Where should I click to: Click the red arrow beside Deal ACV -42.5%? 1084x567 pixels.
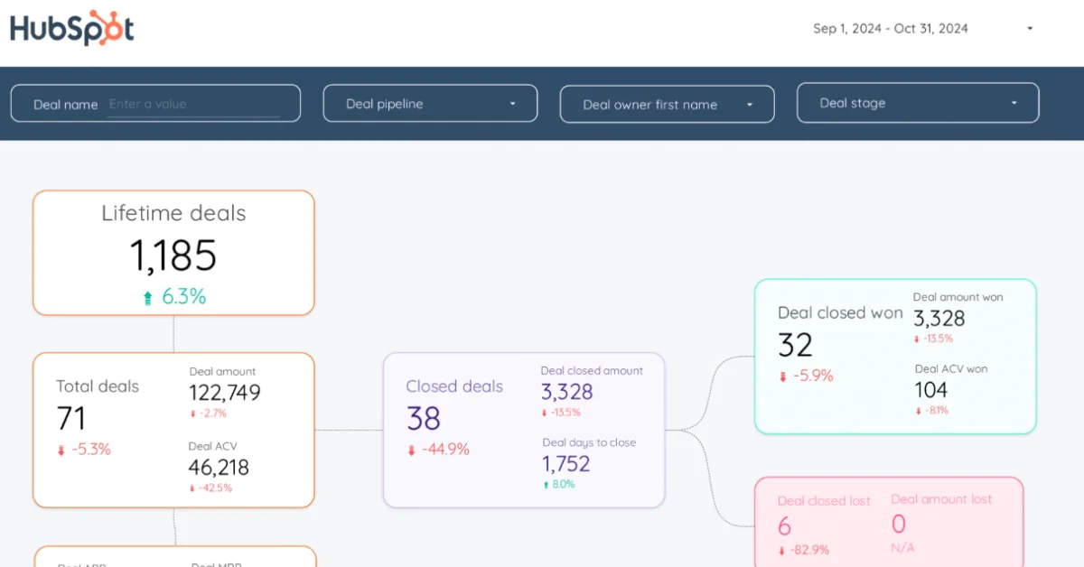tap(192, 488)
